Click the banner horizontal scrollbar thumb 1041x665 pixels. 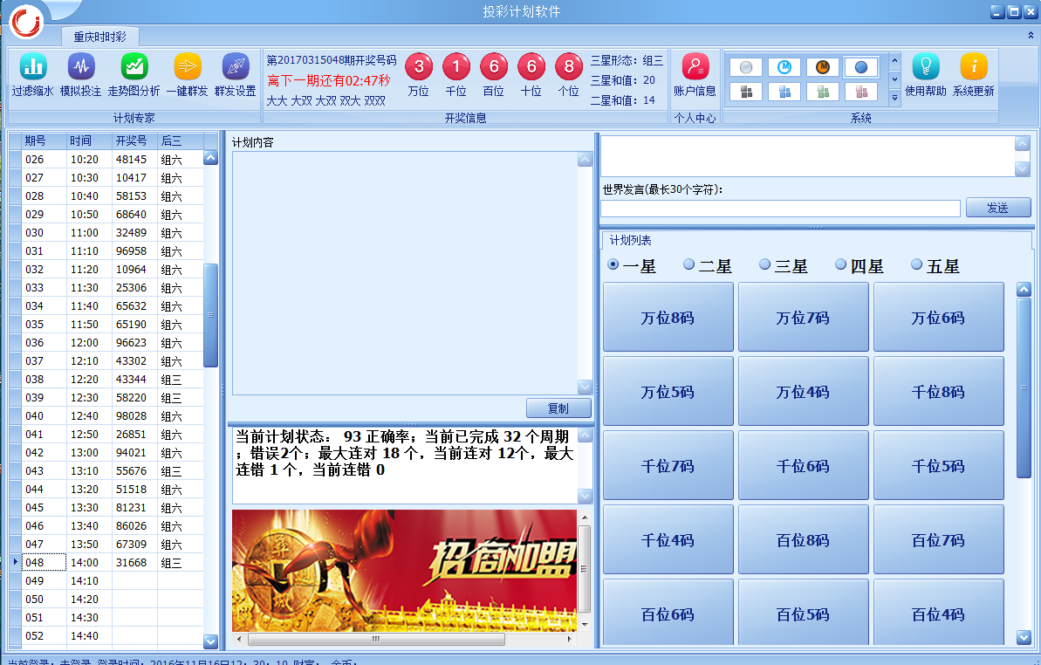(376, 639)
